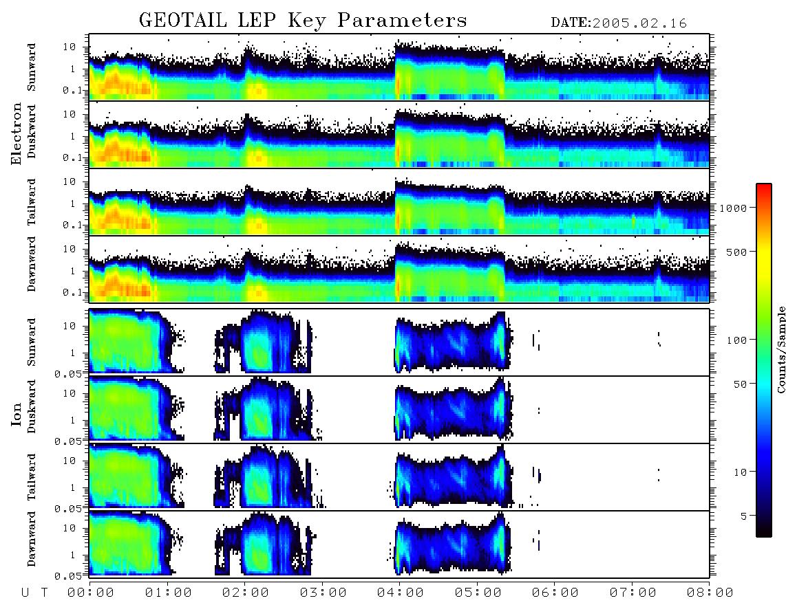Viewport: 786px width, 605px height.
Task: Click the Electron 'Dawnward' panel label
Action: coord(32,265)
